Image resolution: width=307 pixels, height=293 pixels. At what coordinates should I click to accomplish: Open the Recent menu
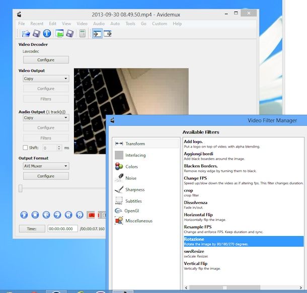click(x=37, y=24)
